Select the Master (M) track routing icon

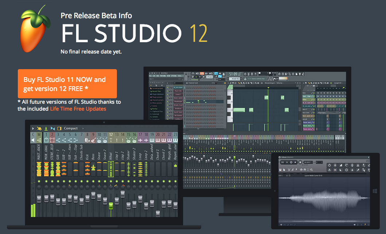pyautogui.click(x=39, y=140)
